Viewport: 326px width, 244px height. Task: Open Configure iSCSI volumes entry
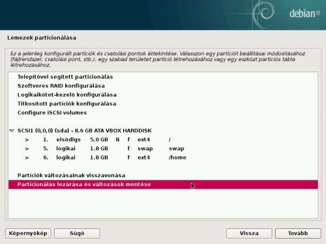(163, 113)
